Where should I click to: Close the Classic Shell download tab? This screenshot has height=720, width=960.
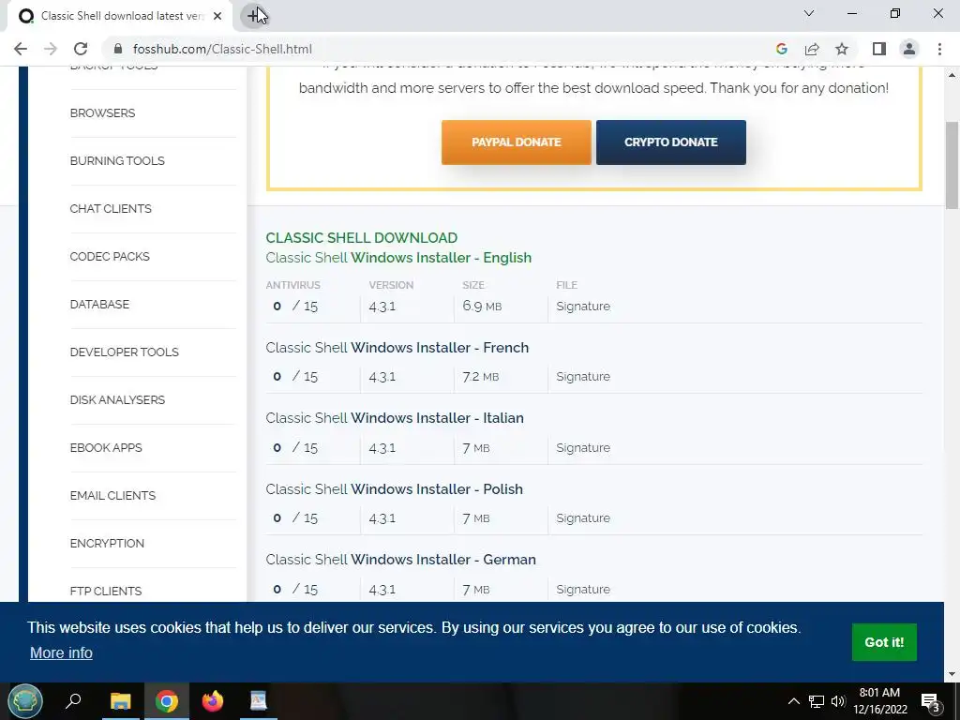[217, 16]
